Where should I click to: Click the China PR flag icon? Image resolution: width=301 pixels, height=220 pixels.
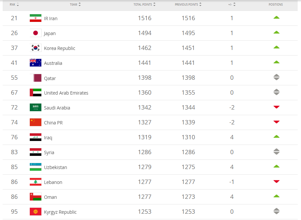35,122
